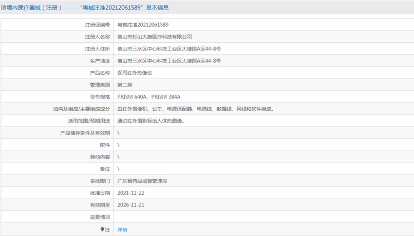Click the 型号规格 label
Image resolution: width=414 pixels, height=236 pixels.
[100, 97]
